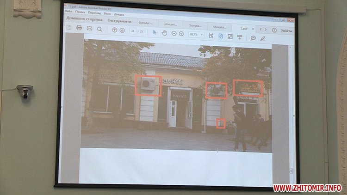Click the page number input field
Image resolution: width=347 pixels, height=195 pixels.
133,31
